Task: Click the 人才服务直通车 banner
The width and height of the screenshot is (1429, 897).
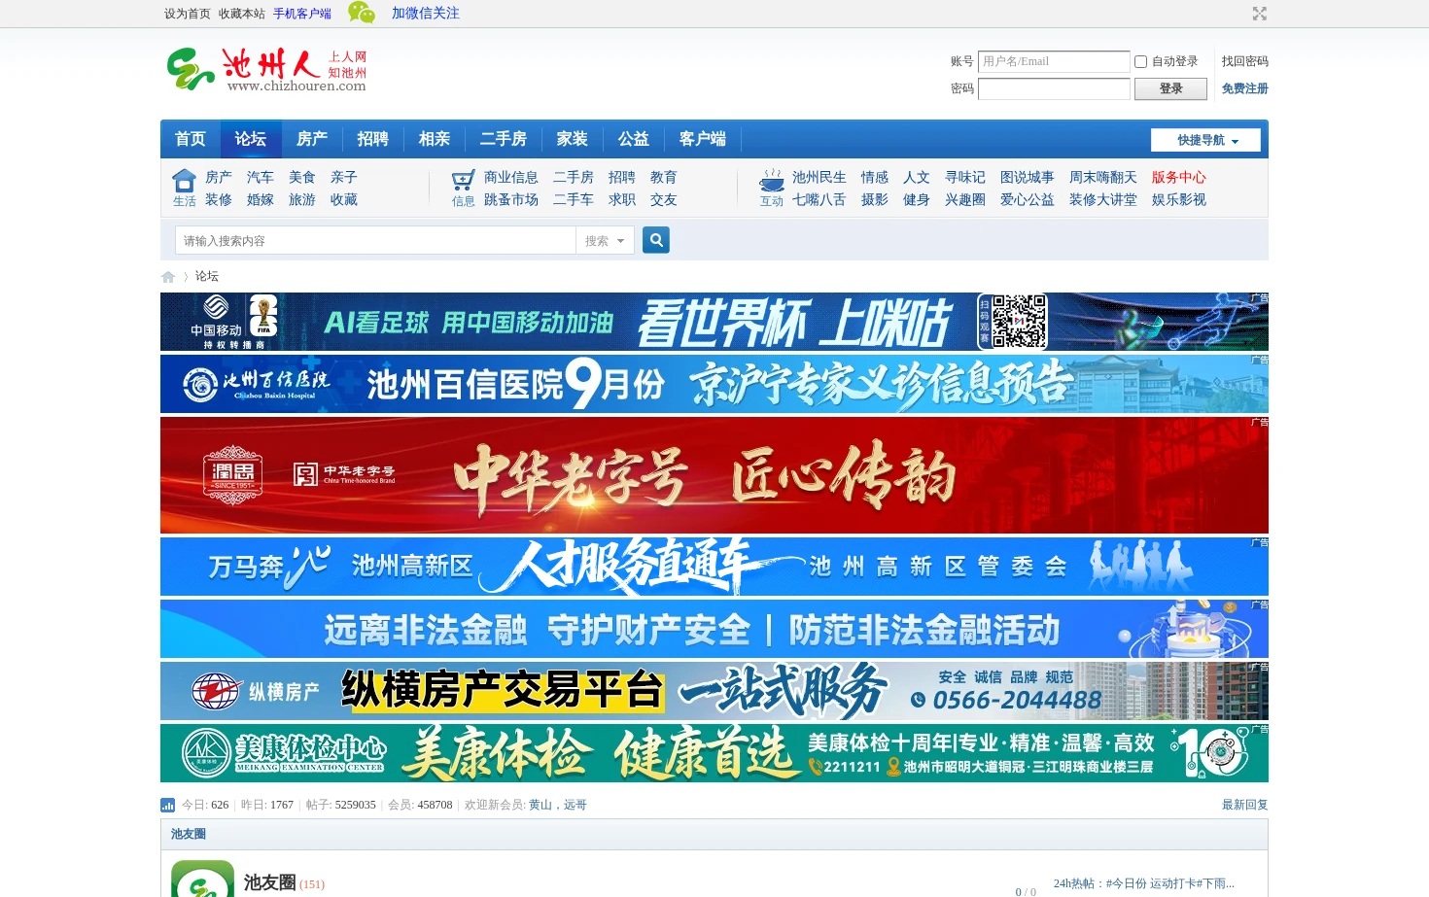Action: pyautogui.click(x=714, y=567)
